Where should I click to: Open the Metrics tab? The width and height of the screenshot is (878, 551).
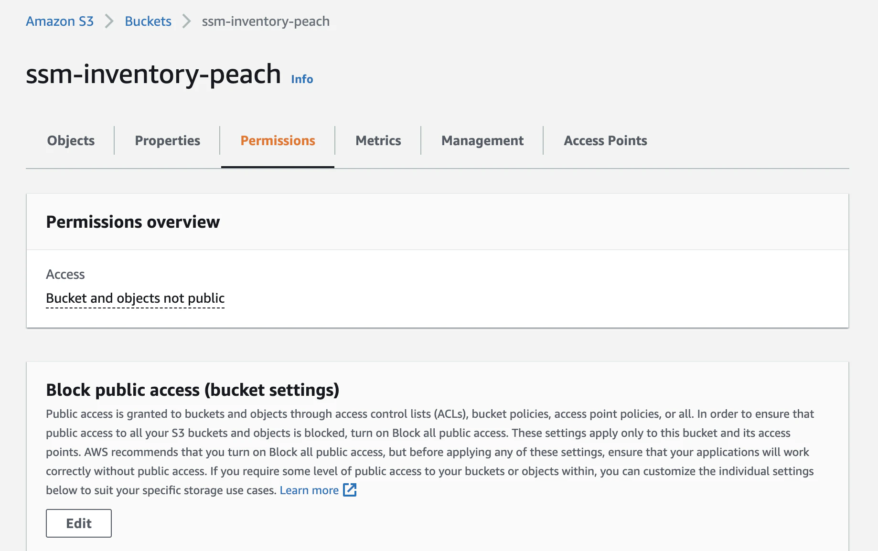pyautogui.click(x=378, y=140)
